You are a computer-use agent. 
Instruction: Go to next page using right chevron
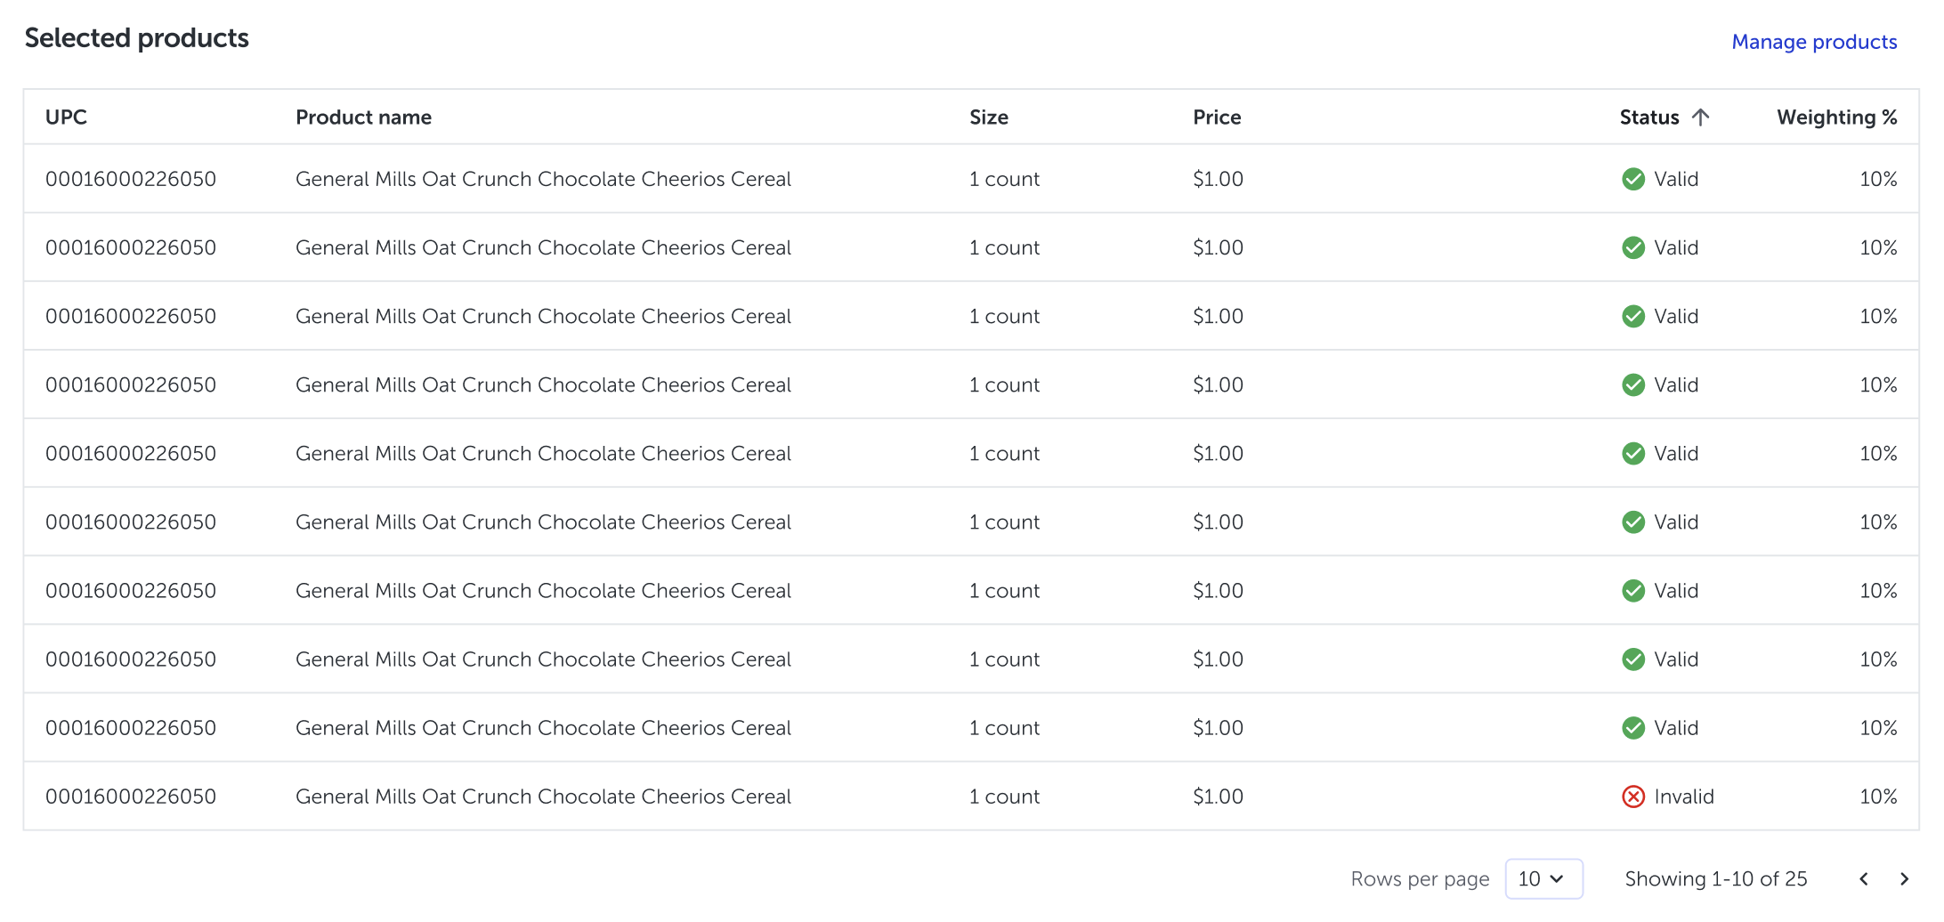[x=1904, y=879]
